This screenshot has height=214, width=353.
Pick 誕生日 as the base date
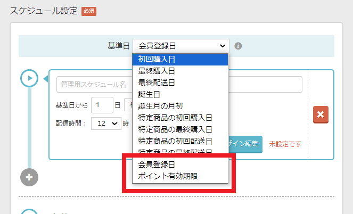(180, 94)
